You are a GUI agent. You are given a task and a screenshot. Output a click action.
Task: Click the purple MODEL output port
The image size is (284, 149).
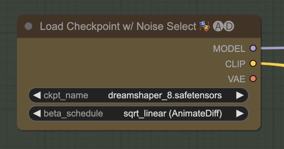coord(253,48)
